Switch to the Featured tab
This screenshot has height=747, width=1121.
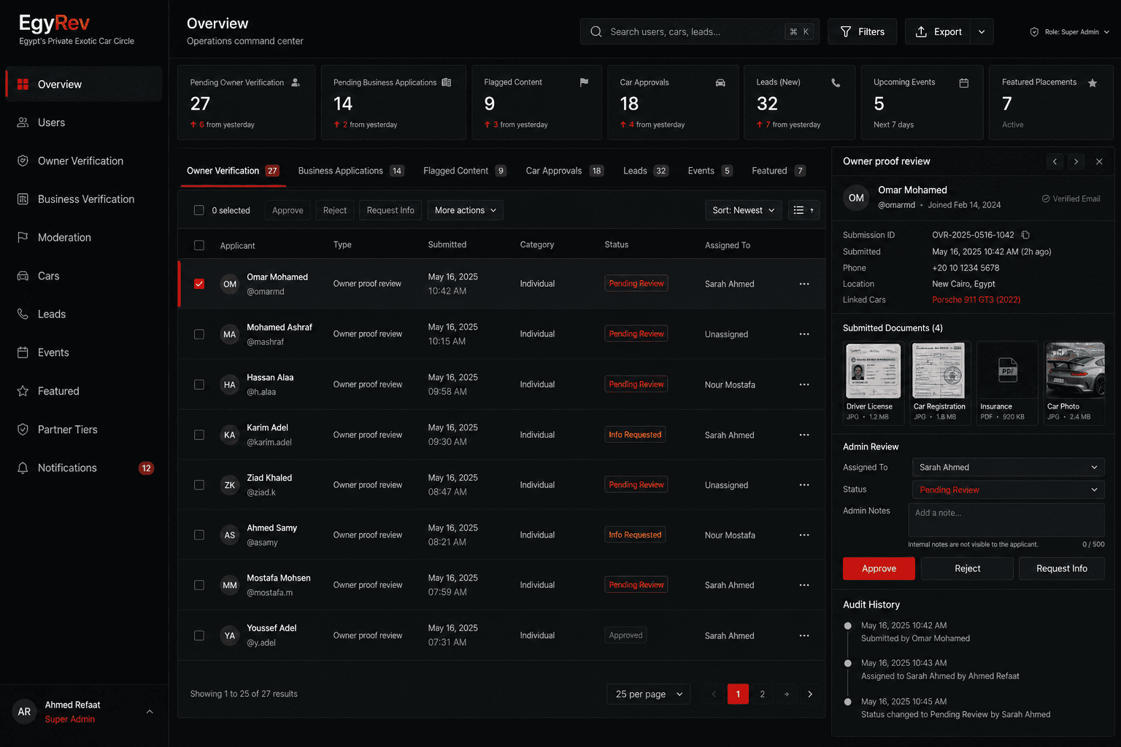tap(779, 171)
